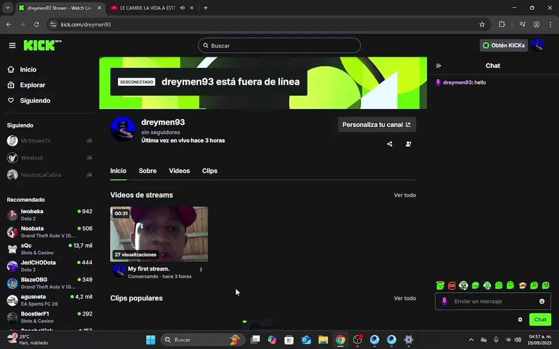
Task: Switch to LE CAMBIE LA VIDA tab
Action: [x=148, y=8]
